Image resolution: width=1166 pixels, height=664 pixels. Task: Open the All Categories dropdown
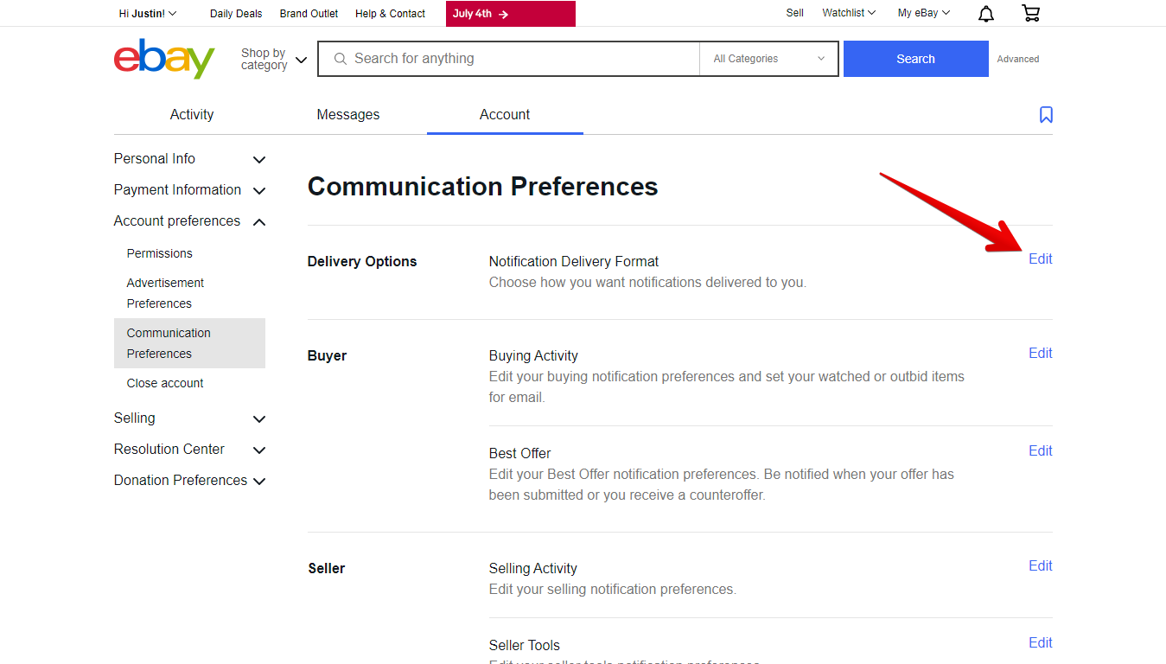pos(769,59)
